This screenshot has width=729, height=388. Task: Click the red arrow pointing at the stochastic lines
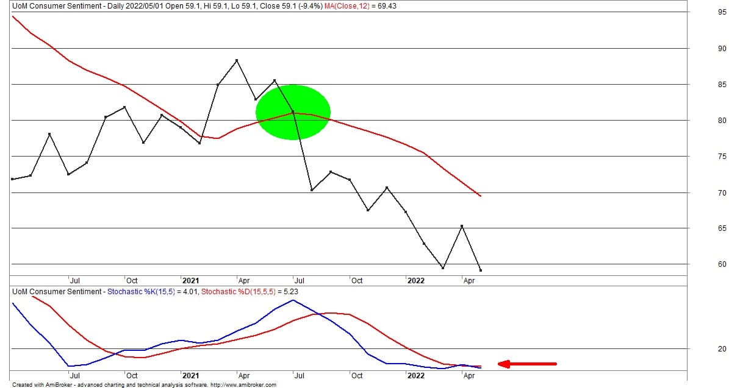click(x=527, y=364)
